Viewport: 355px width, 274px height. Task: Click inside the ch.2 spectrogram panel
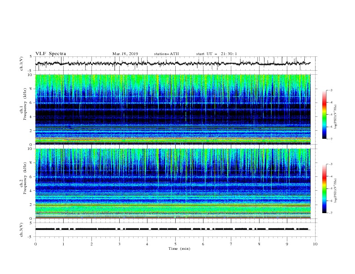tap(173, 184)
